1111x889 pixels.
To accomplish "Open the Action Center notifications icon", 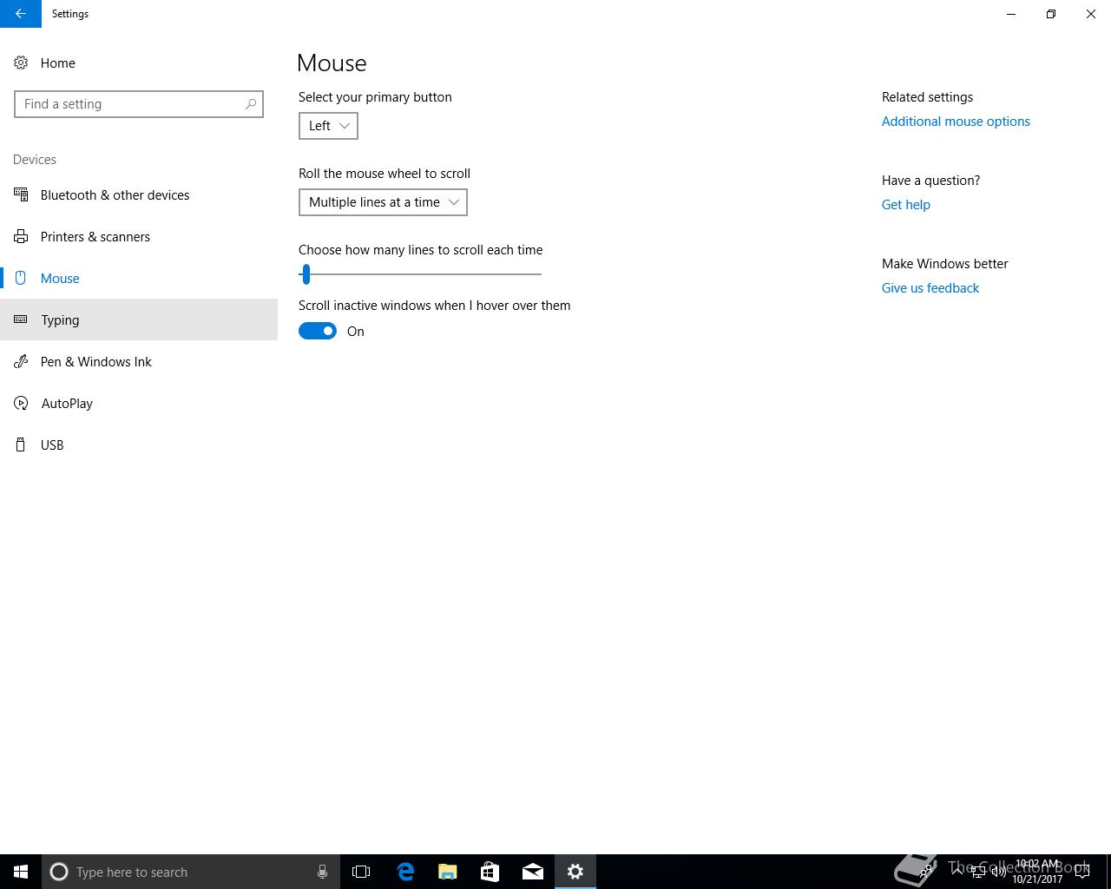I will 1082,872.
